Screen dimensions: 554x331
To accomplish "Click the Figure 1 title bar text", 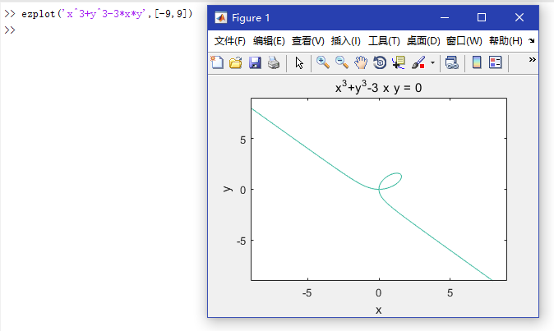I will click(251, 17).
